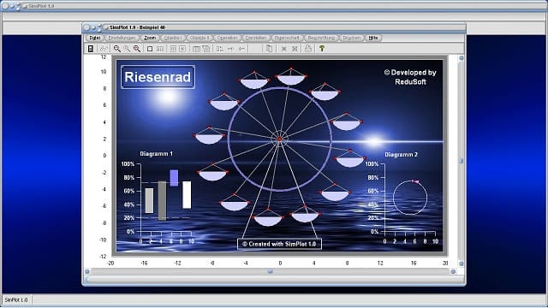This screenshot has width=548, height=308.
Task: Open the Operation menu
Action: 227,38
